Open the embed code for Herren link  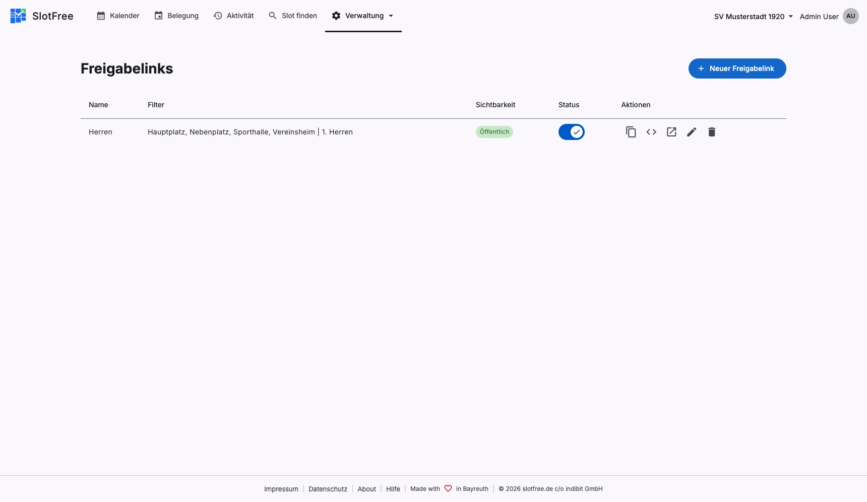651,131
